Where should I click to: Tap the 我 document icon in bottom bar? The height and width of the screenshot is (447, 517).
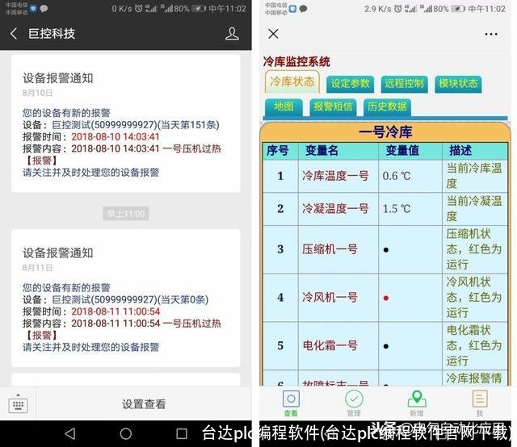[x=480, y=403]
